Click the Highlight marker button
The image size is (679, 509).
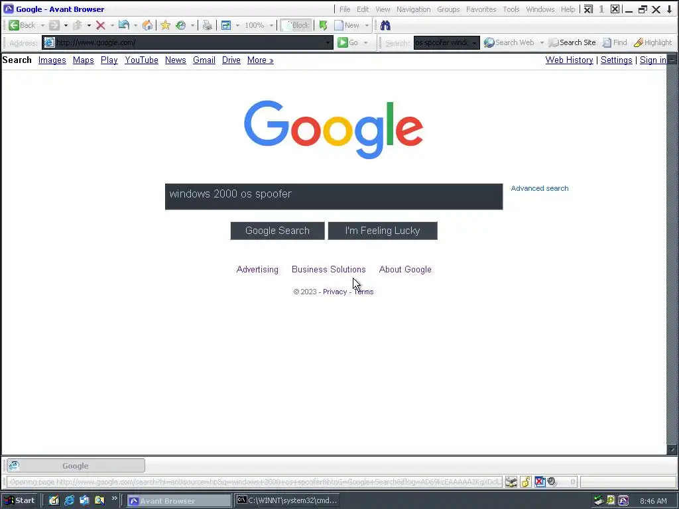[653, 42]
